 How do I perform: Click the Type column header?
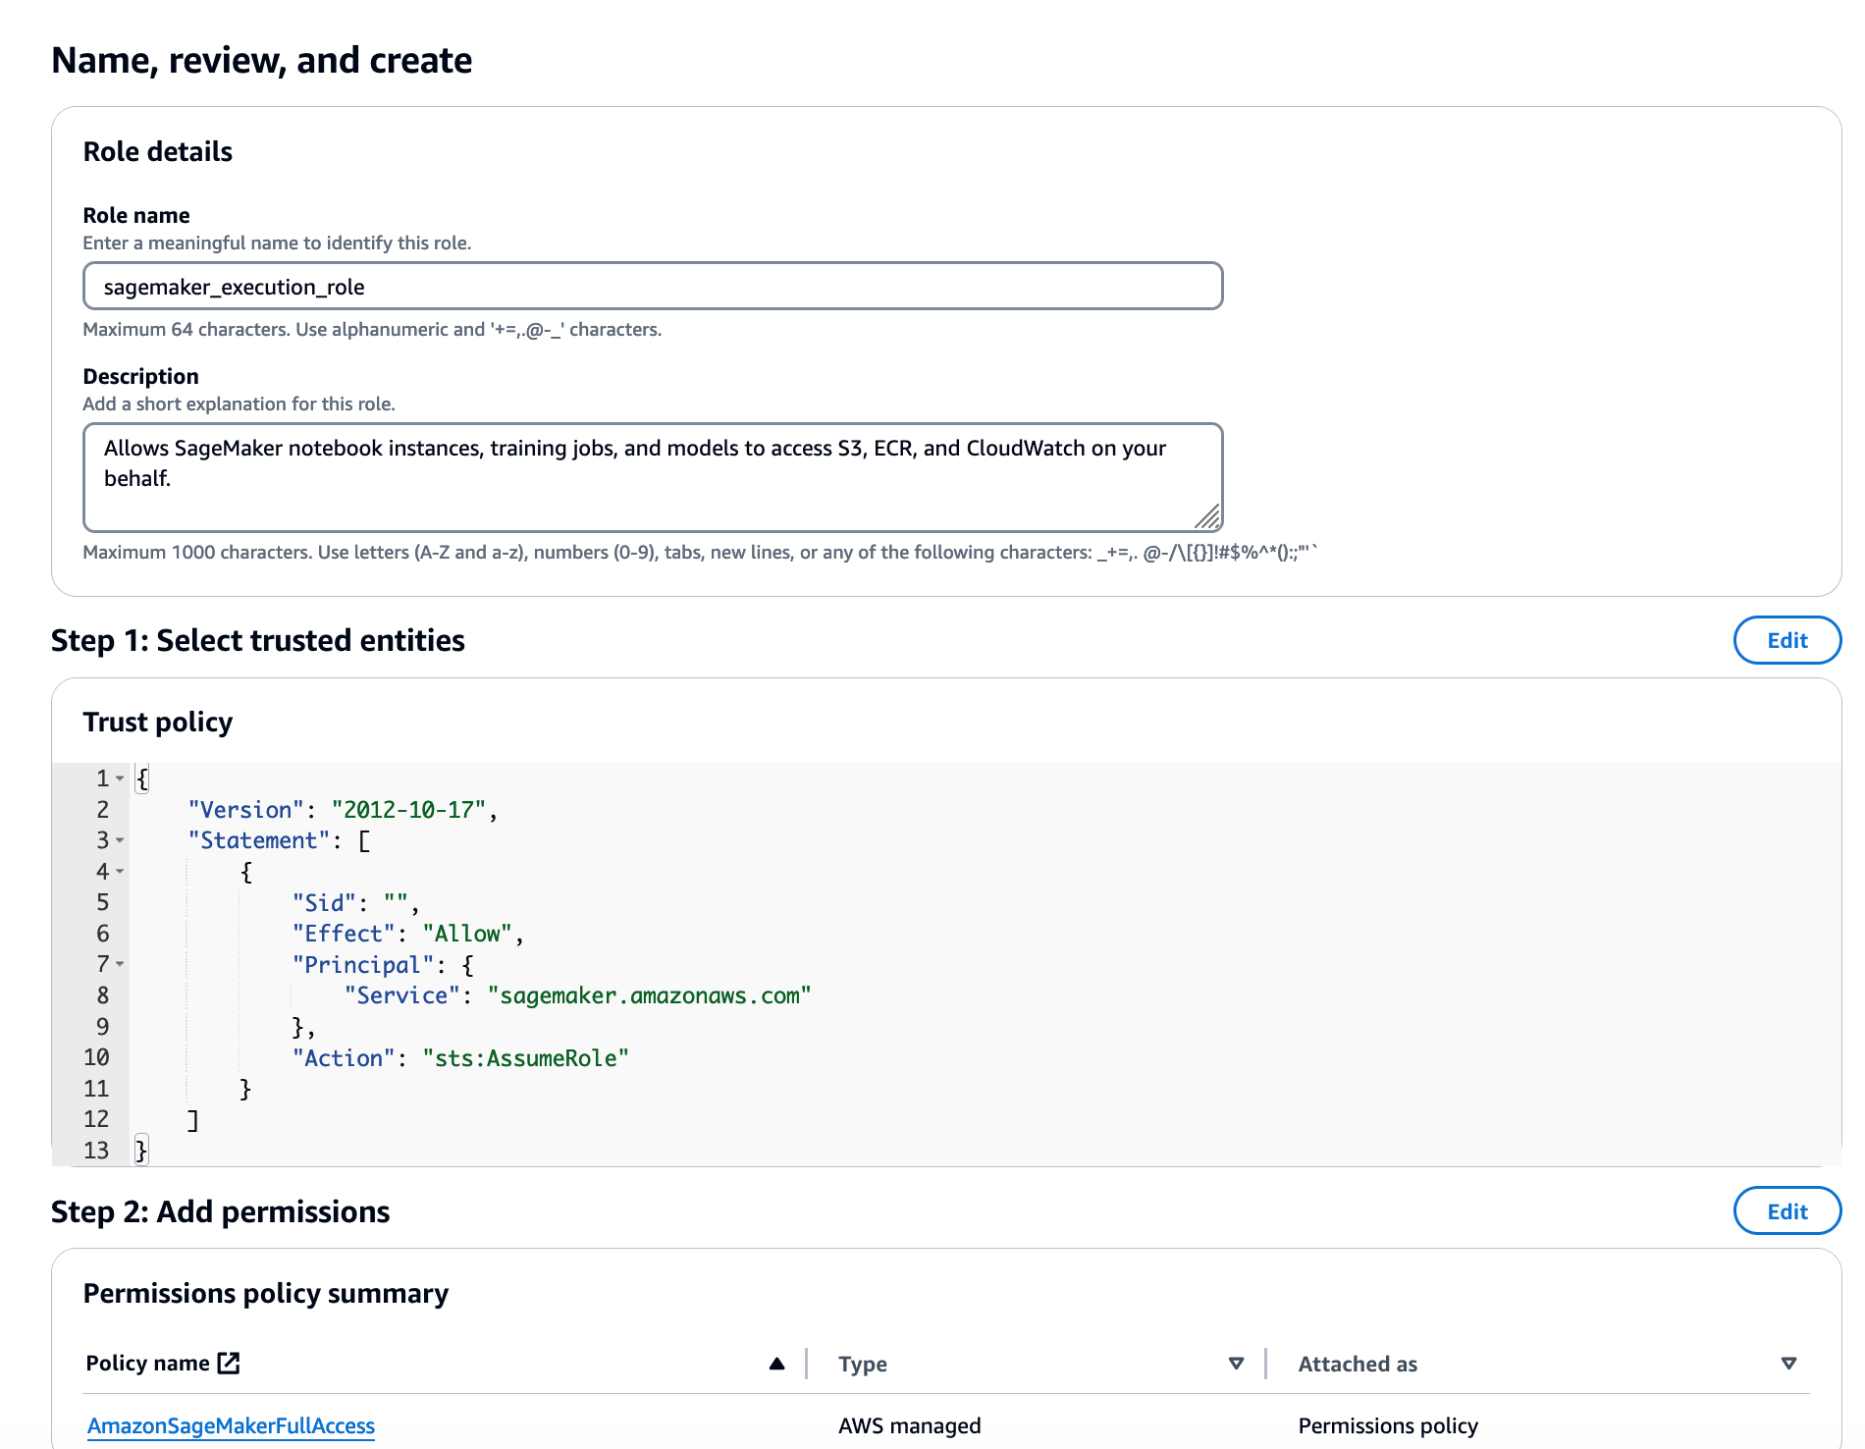[863, 1364]
